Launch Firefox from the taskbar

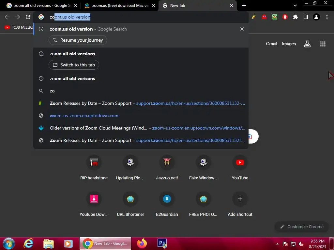pos(142,243)
